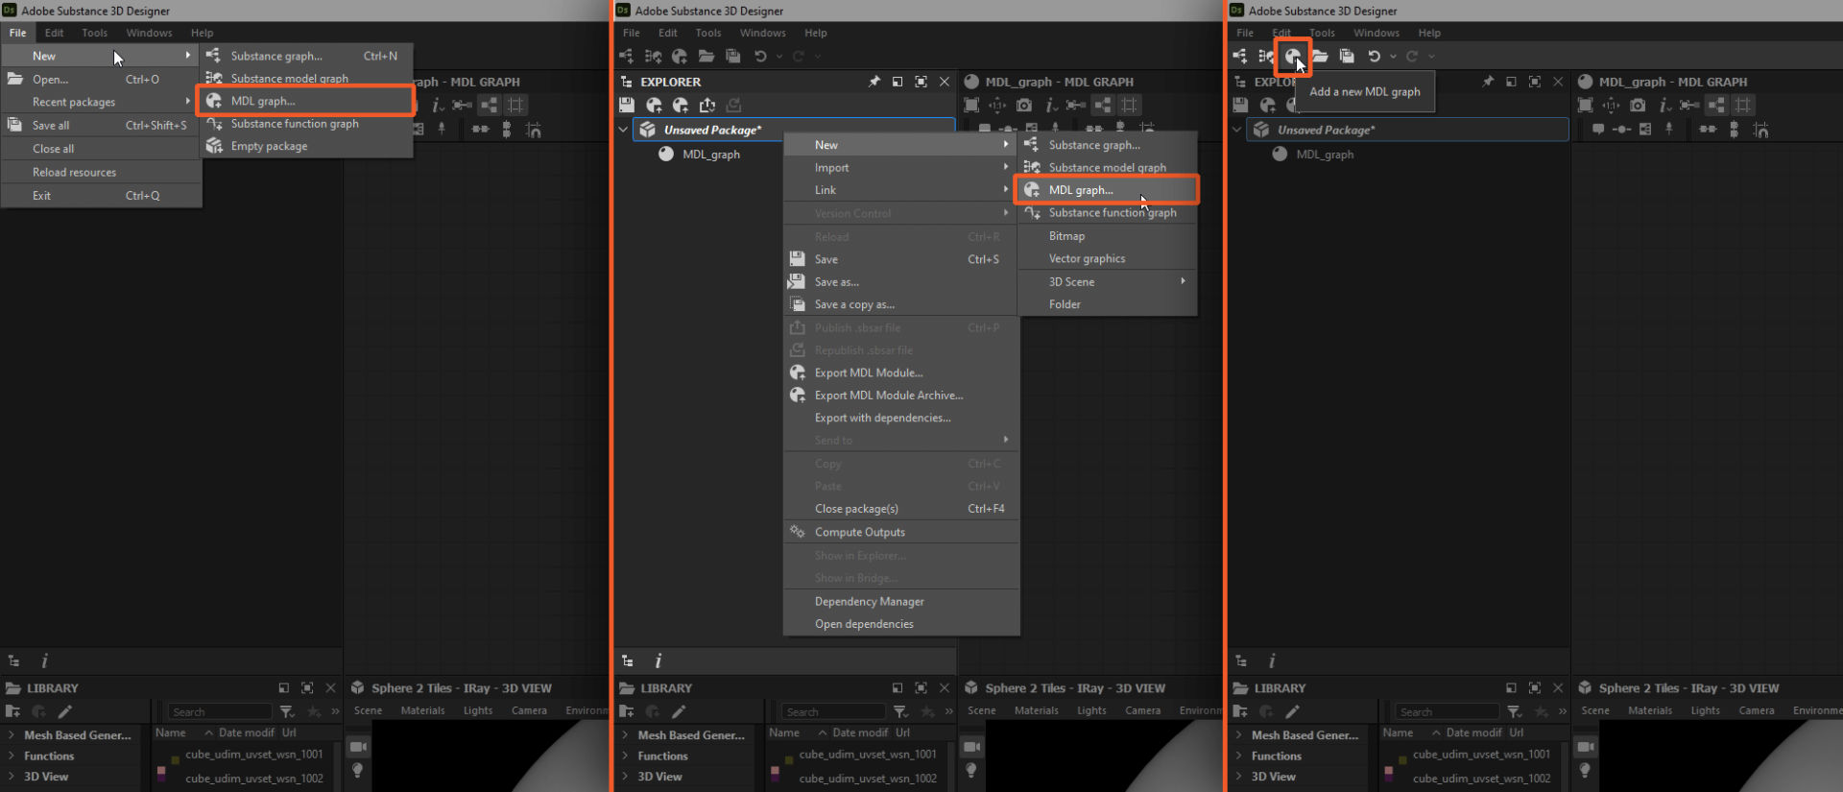Click undo icon in right window toolbar
1843x792 pixels.
(x=1374, y=57)
